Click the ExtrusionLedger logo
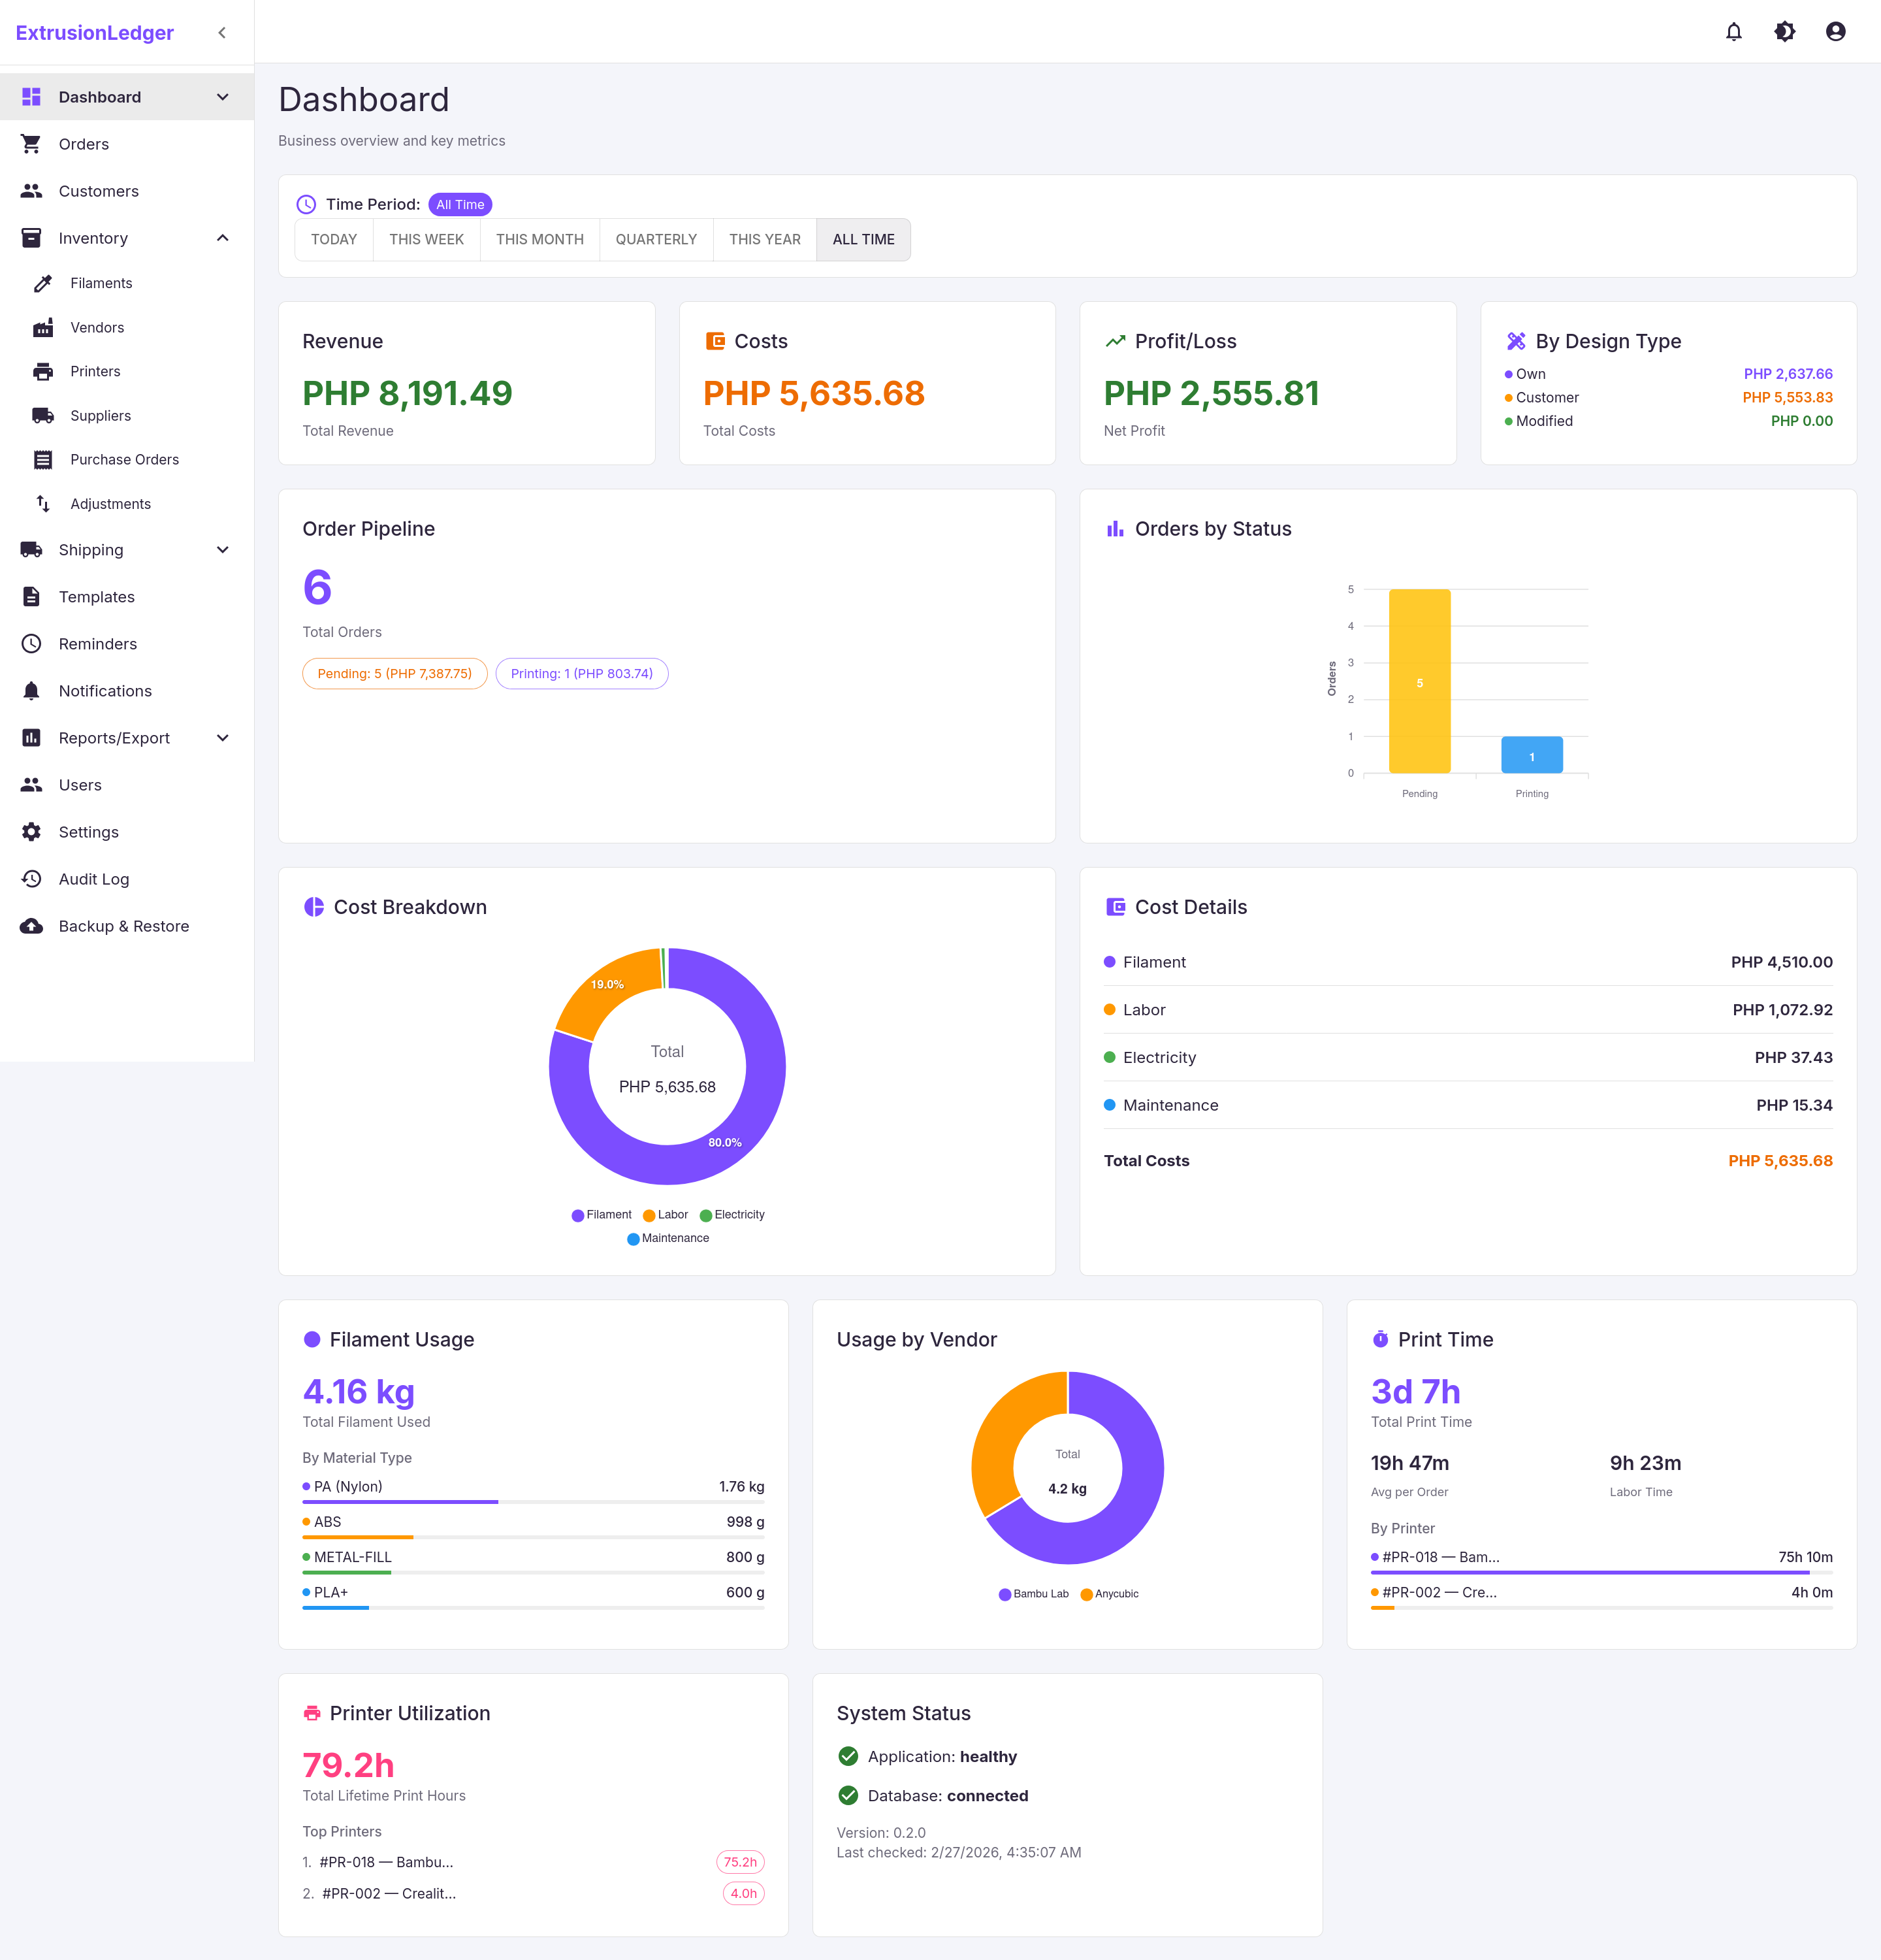 point(94,32)
